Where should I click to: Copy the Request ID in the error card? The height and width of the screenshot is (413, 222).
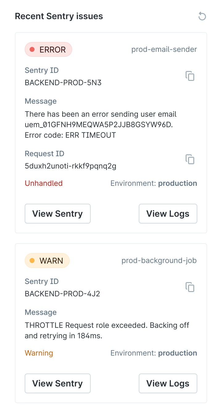(190, 159)
